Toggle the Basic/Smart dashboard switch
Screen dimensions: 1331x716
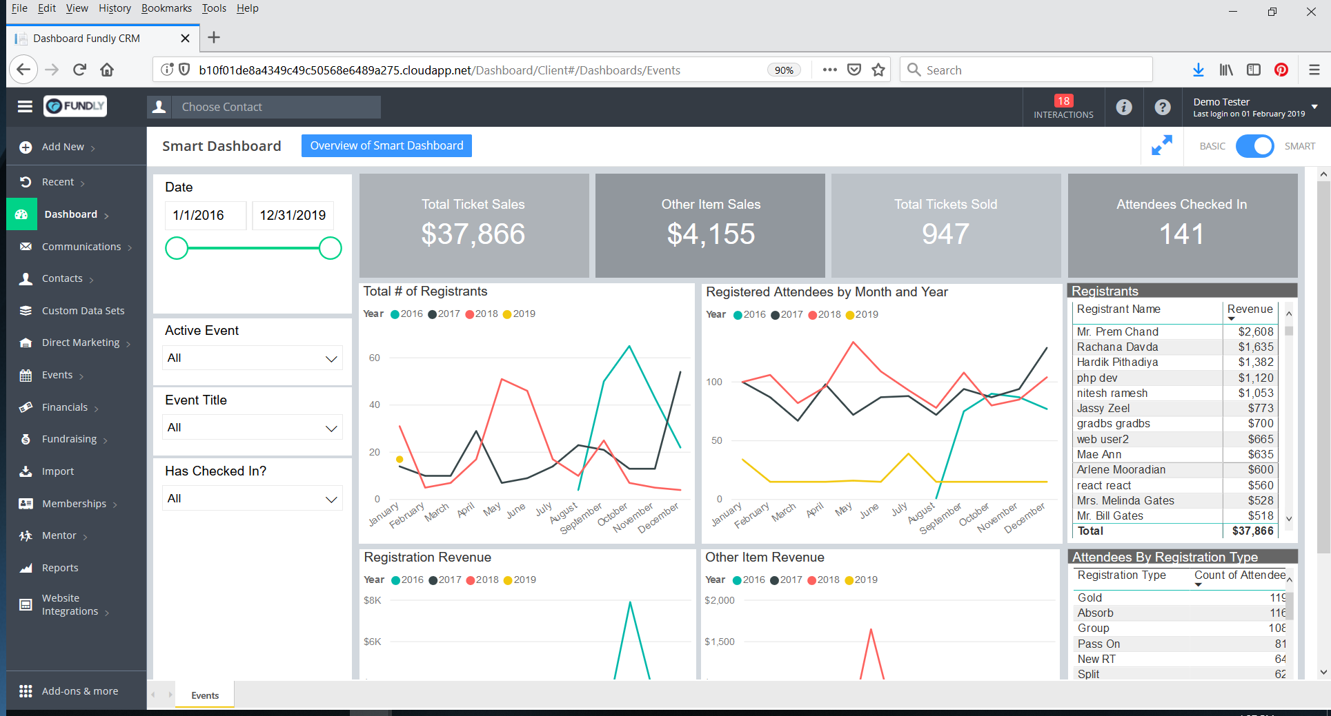pyautogui.click(x=1254, y=146)
